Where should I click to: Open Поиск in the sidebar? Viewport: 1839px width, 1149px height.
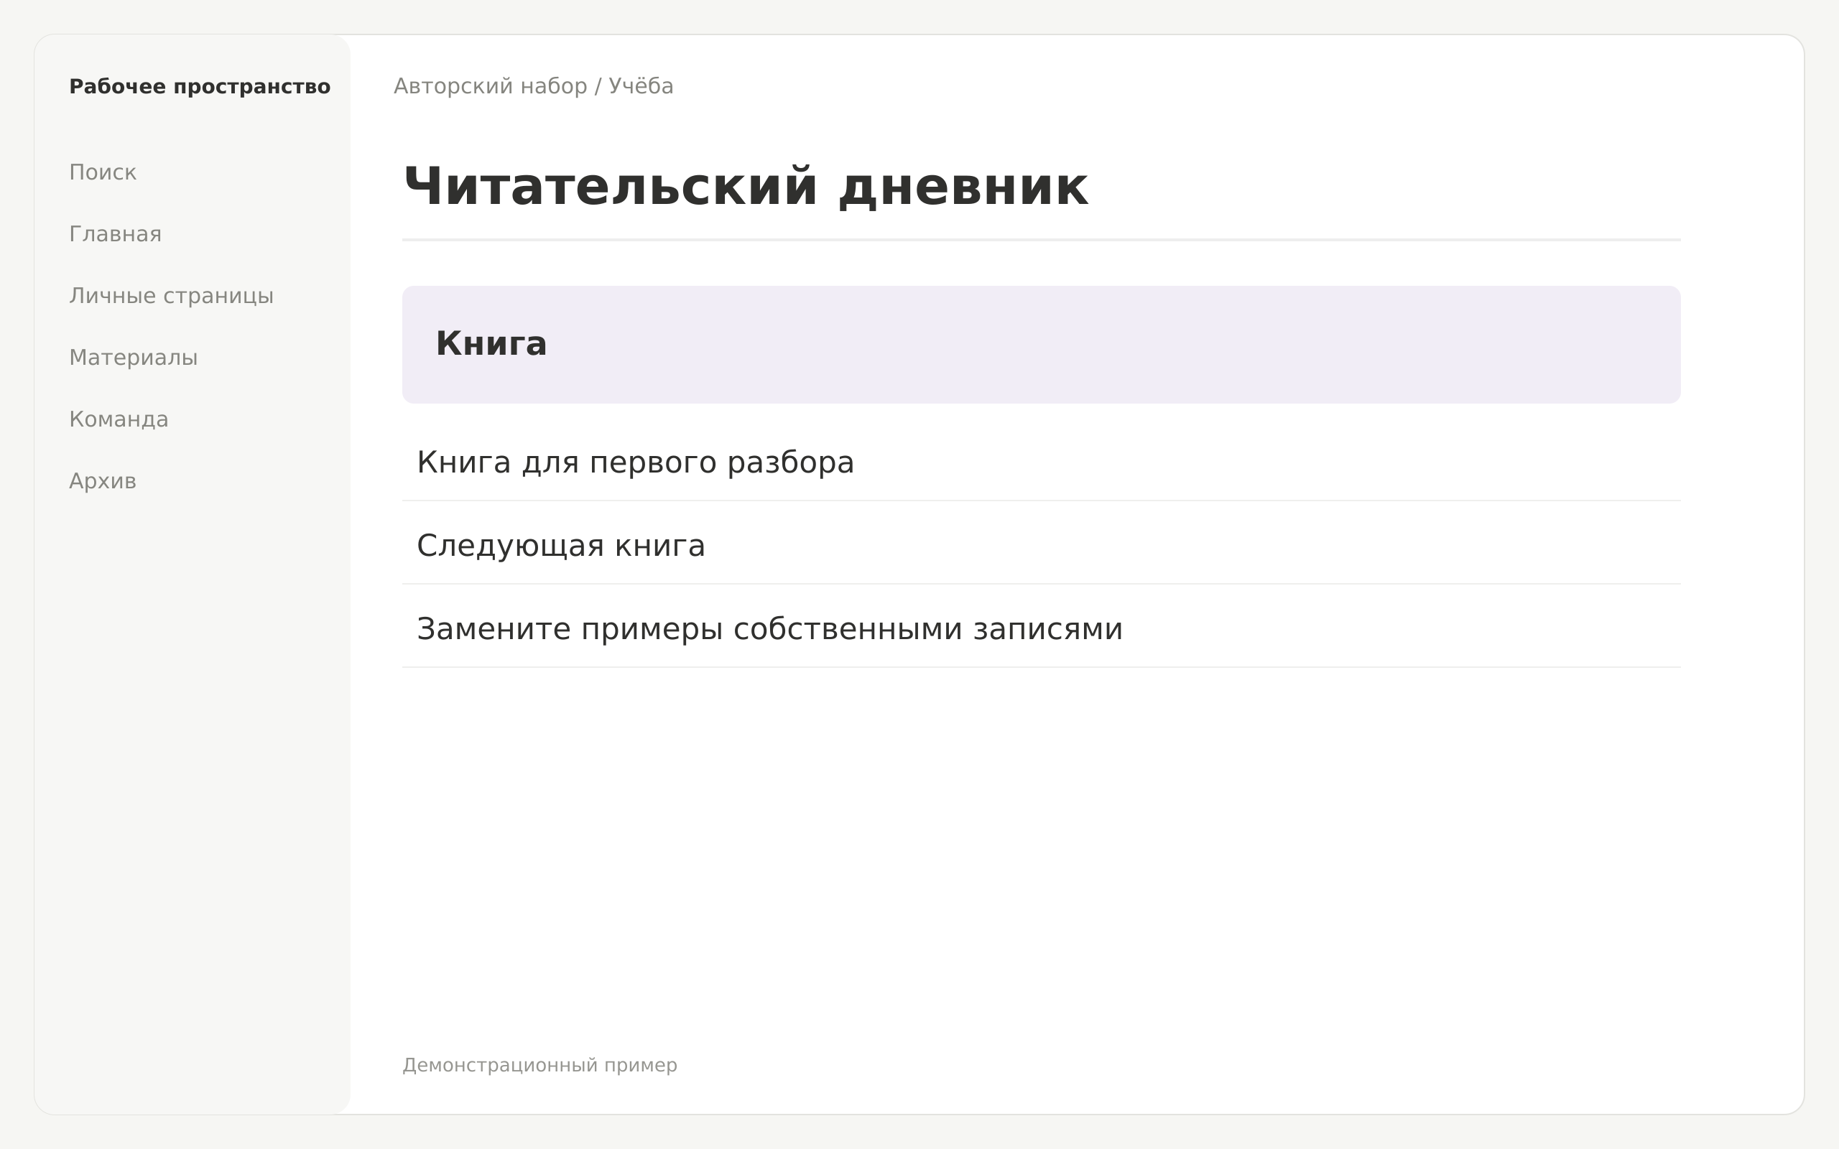click(x=103, y=172)
